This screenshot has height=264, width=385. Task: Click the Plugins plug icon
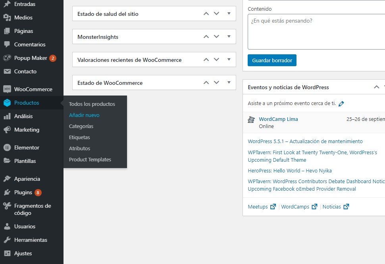coord(7,192)
